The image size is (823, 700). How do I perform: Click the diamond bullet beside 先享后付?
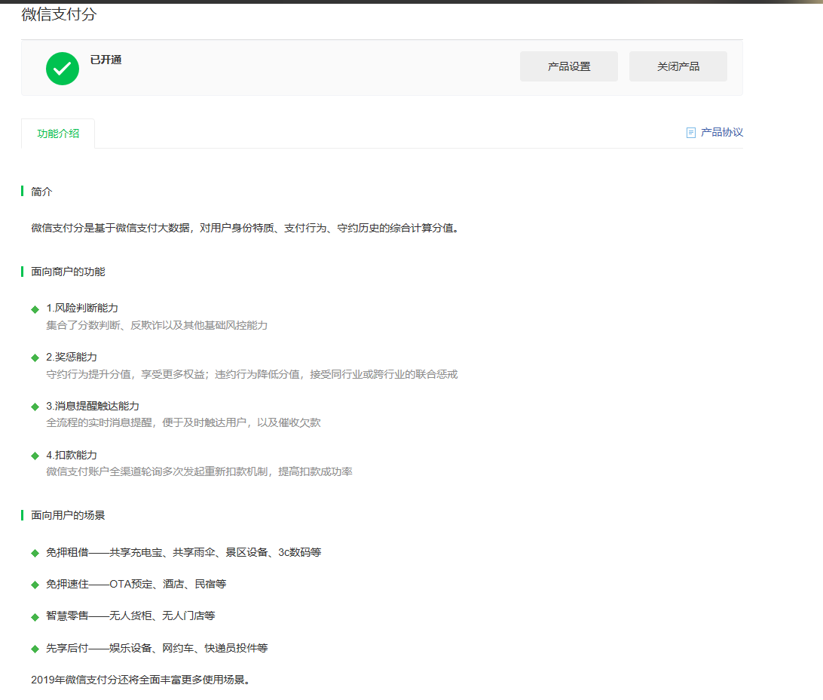[x=35, y=649]
